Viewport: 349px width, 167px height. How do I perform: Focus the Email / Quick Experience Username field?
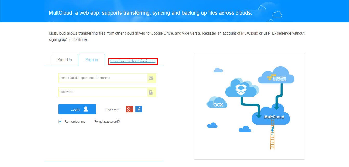(107, 78)
